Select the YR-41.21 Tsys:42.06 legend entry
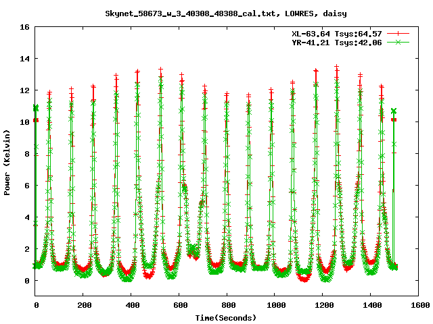The image size is (433, 324). (337, 43)
